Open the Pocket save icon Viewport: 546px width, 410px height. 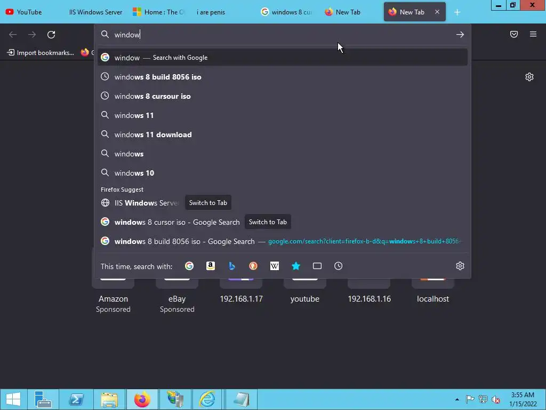tap(514, 34)
